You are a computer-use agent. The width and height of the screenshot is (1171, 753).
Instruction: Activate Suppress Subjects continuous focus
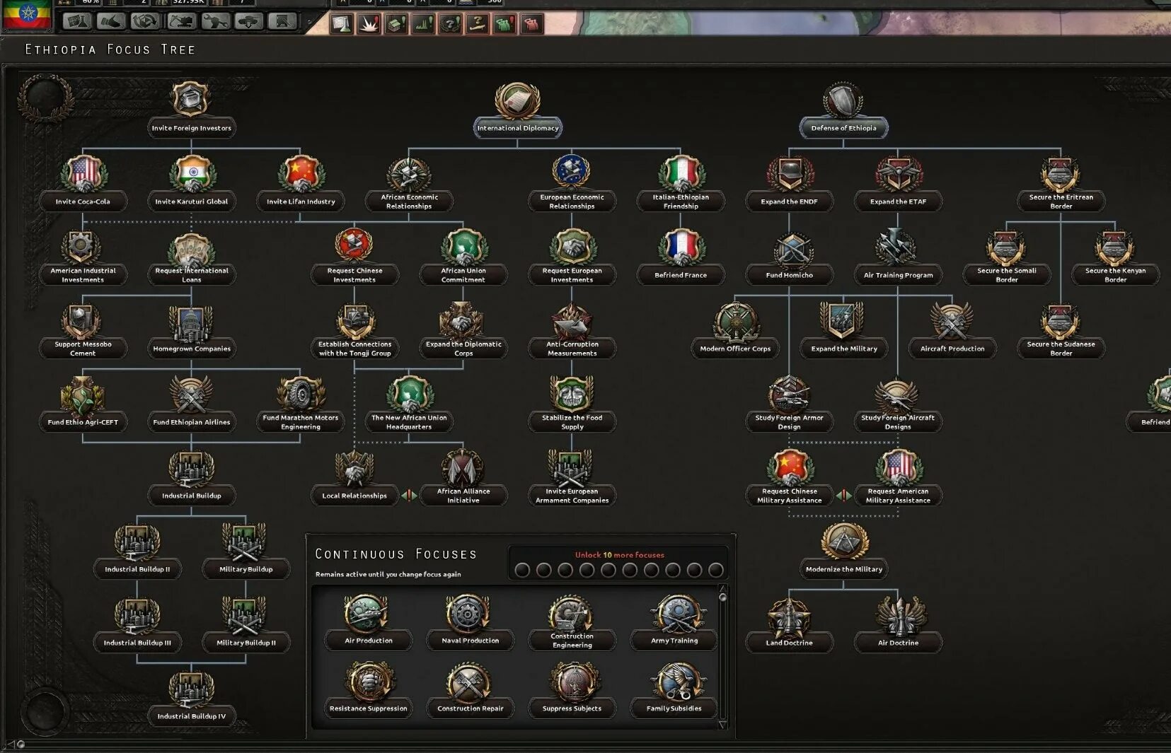pos(572,690)
